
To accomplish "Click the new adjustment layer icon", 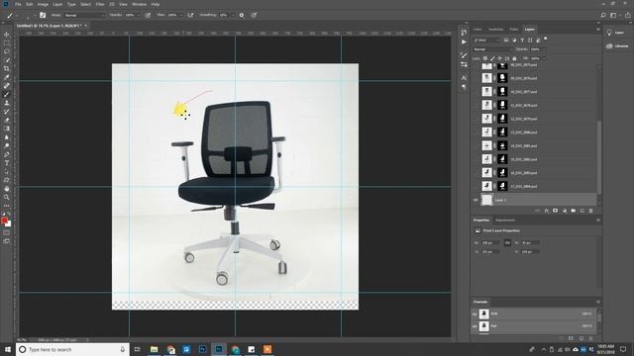I will (564, 211).
